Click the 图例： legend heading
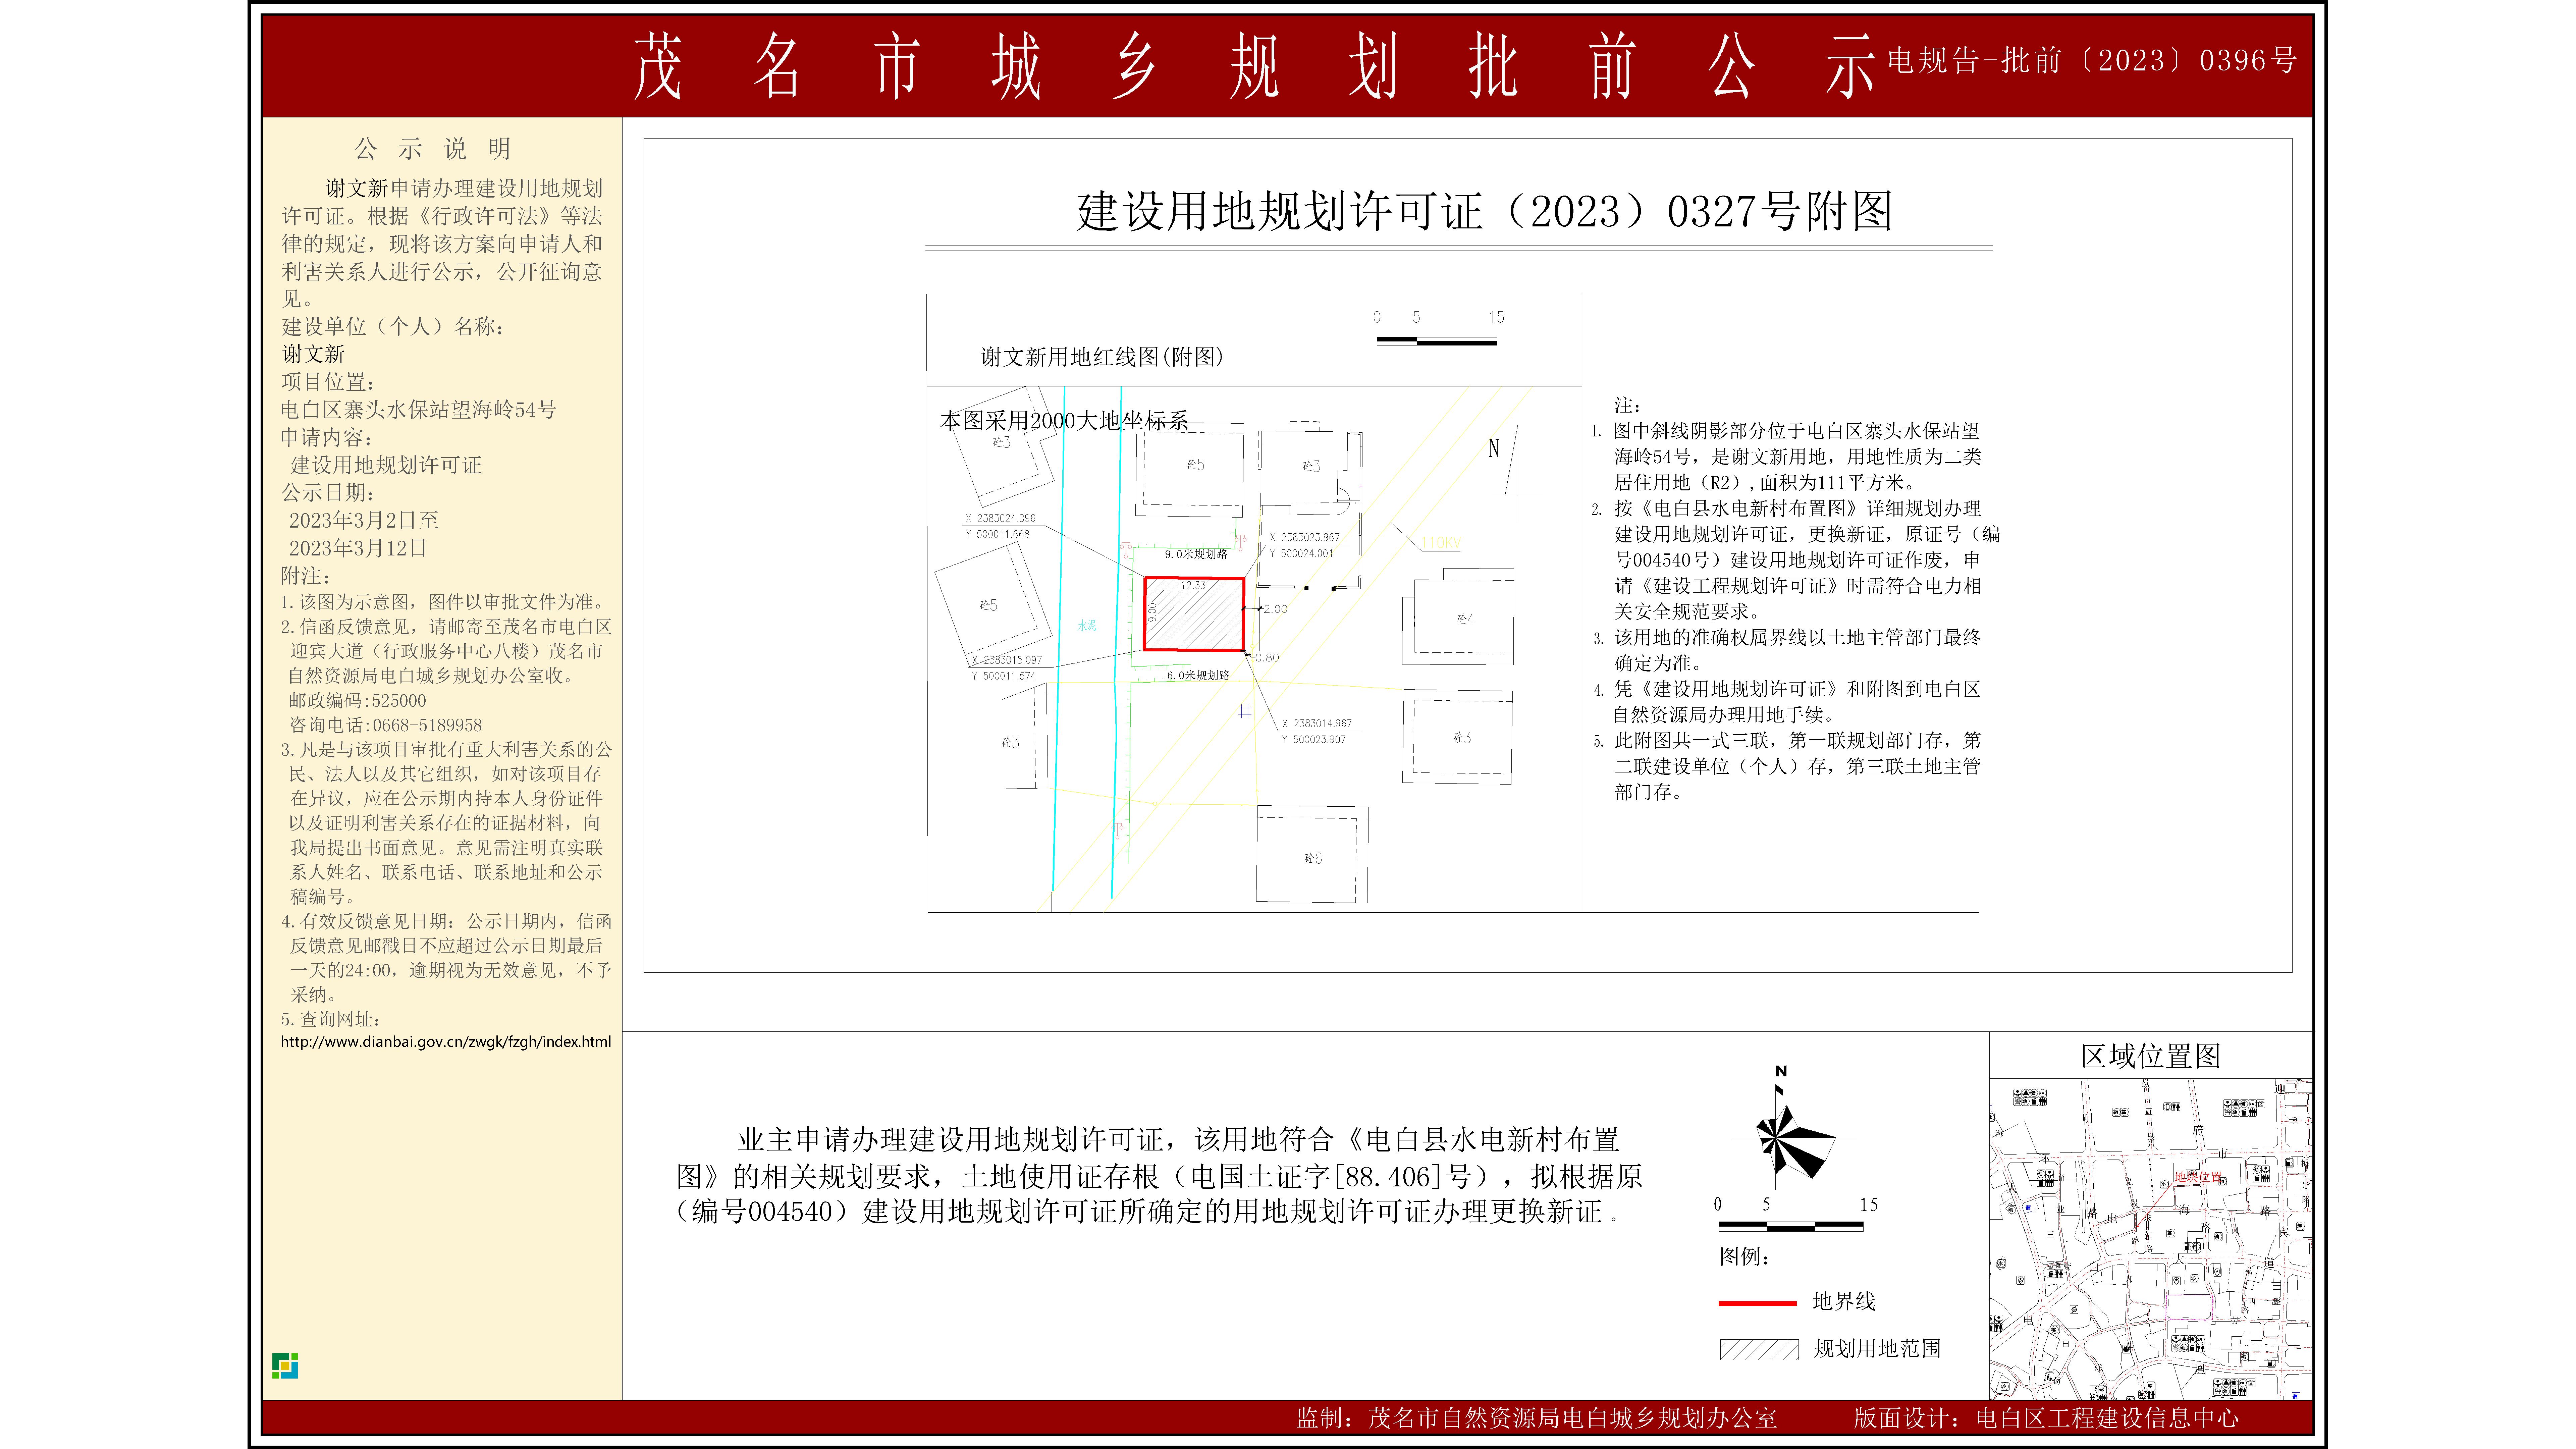 point(1745,1257)
